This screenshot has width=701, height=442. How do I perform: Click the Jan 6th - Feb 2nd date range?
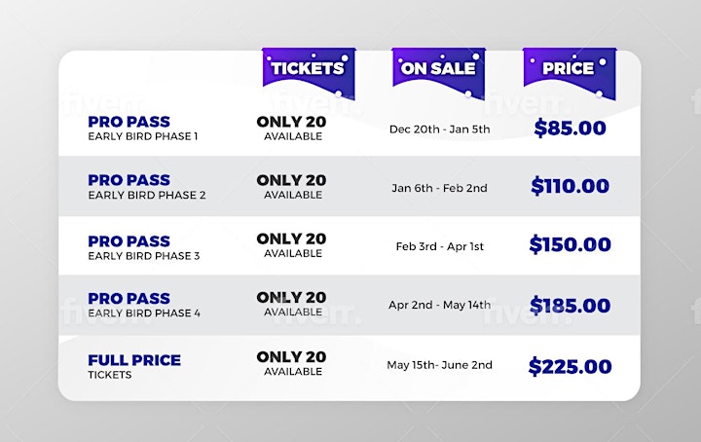click(x=439, y=188)
